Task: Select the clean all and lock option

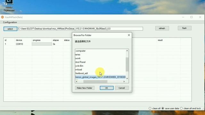Action: click(x=181, y=108)
